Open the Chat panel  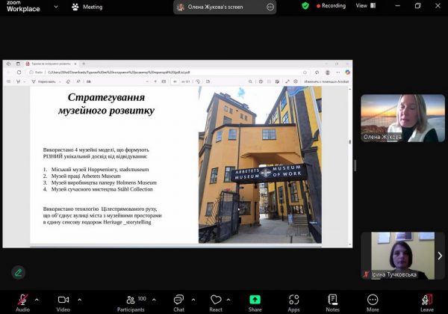coord(178,300)
